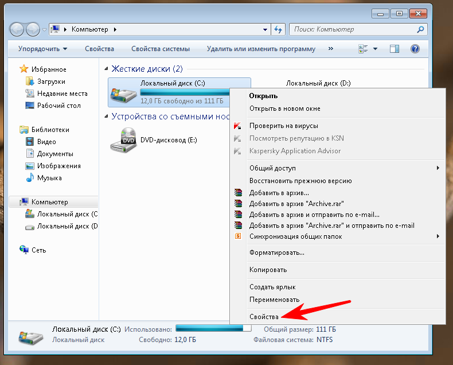Select Избранное in the navigation pane
This screenshot has width=453, height=365.
[49, 69]
